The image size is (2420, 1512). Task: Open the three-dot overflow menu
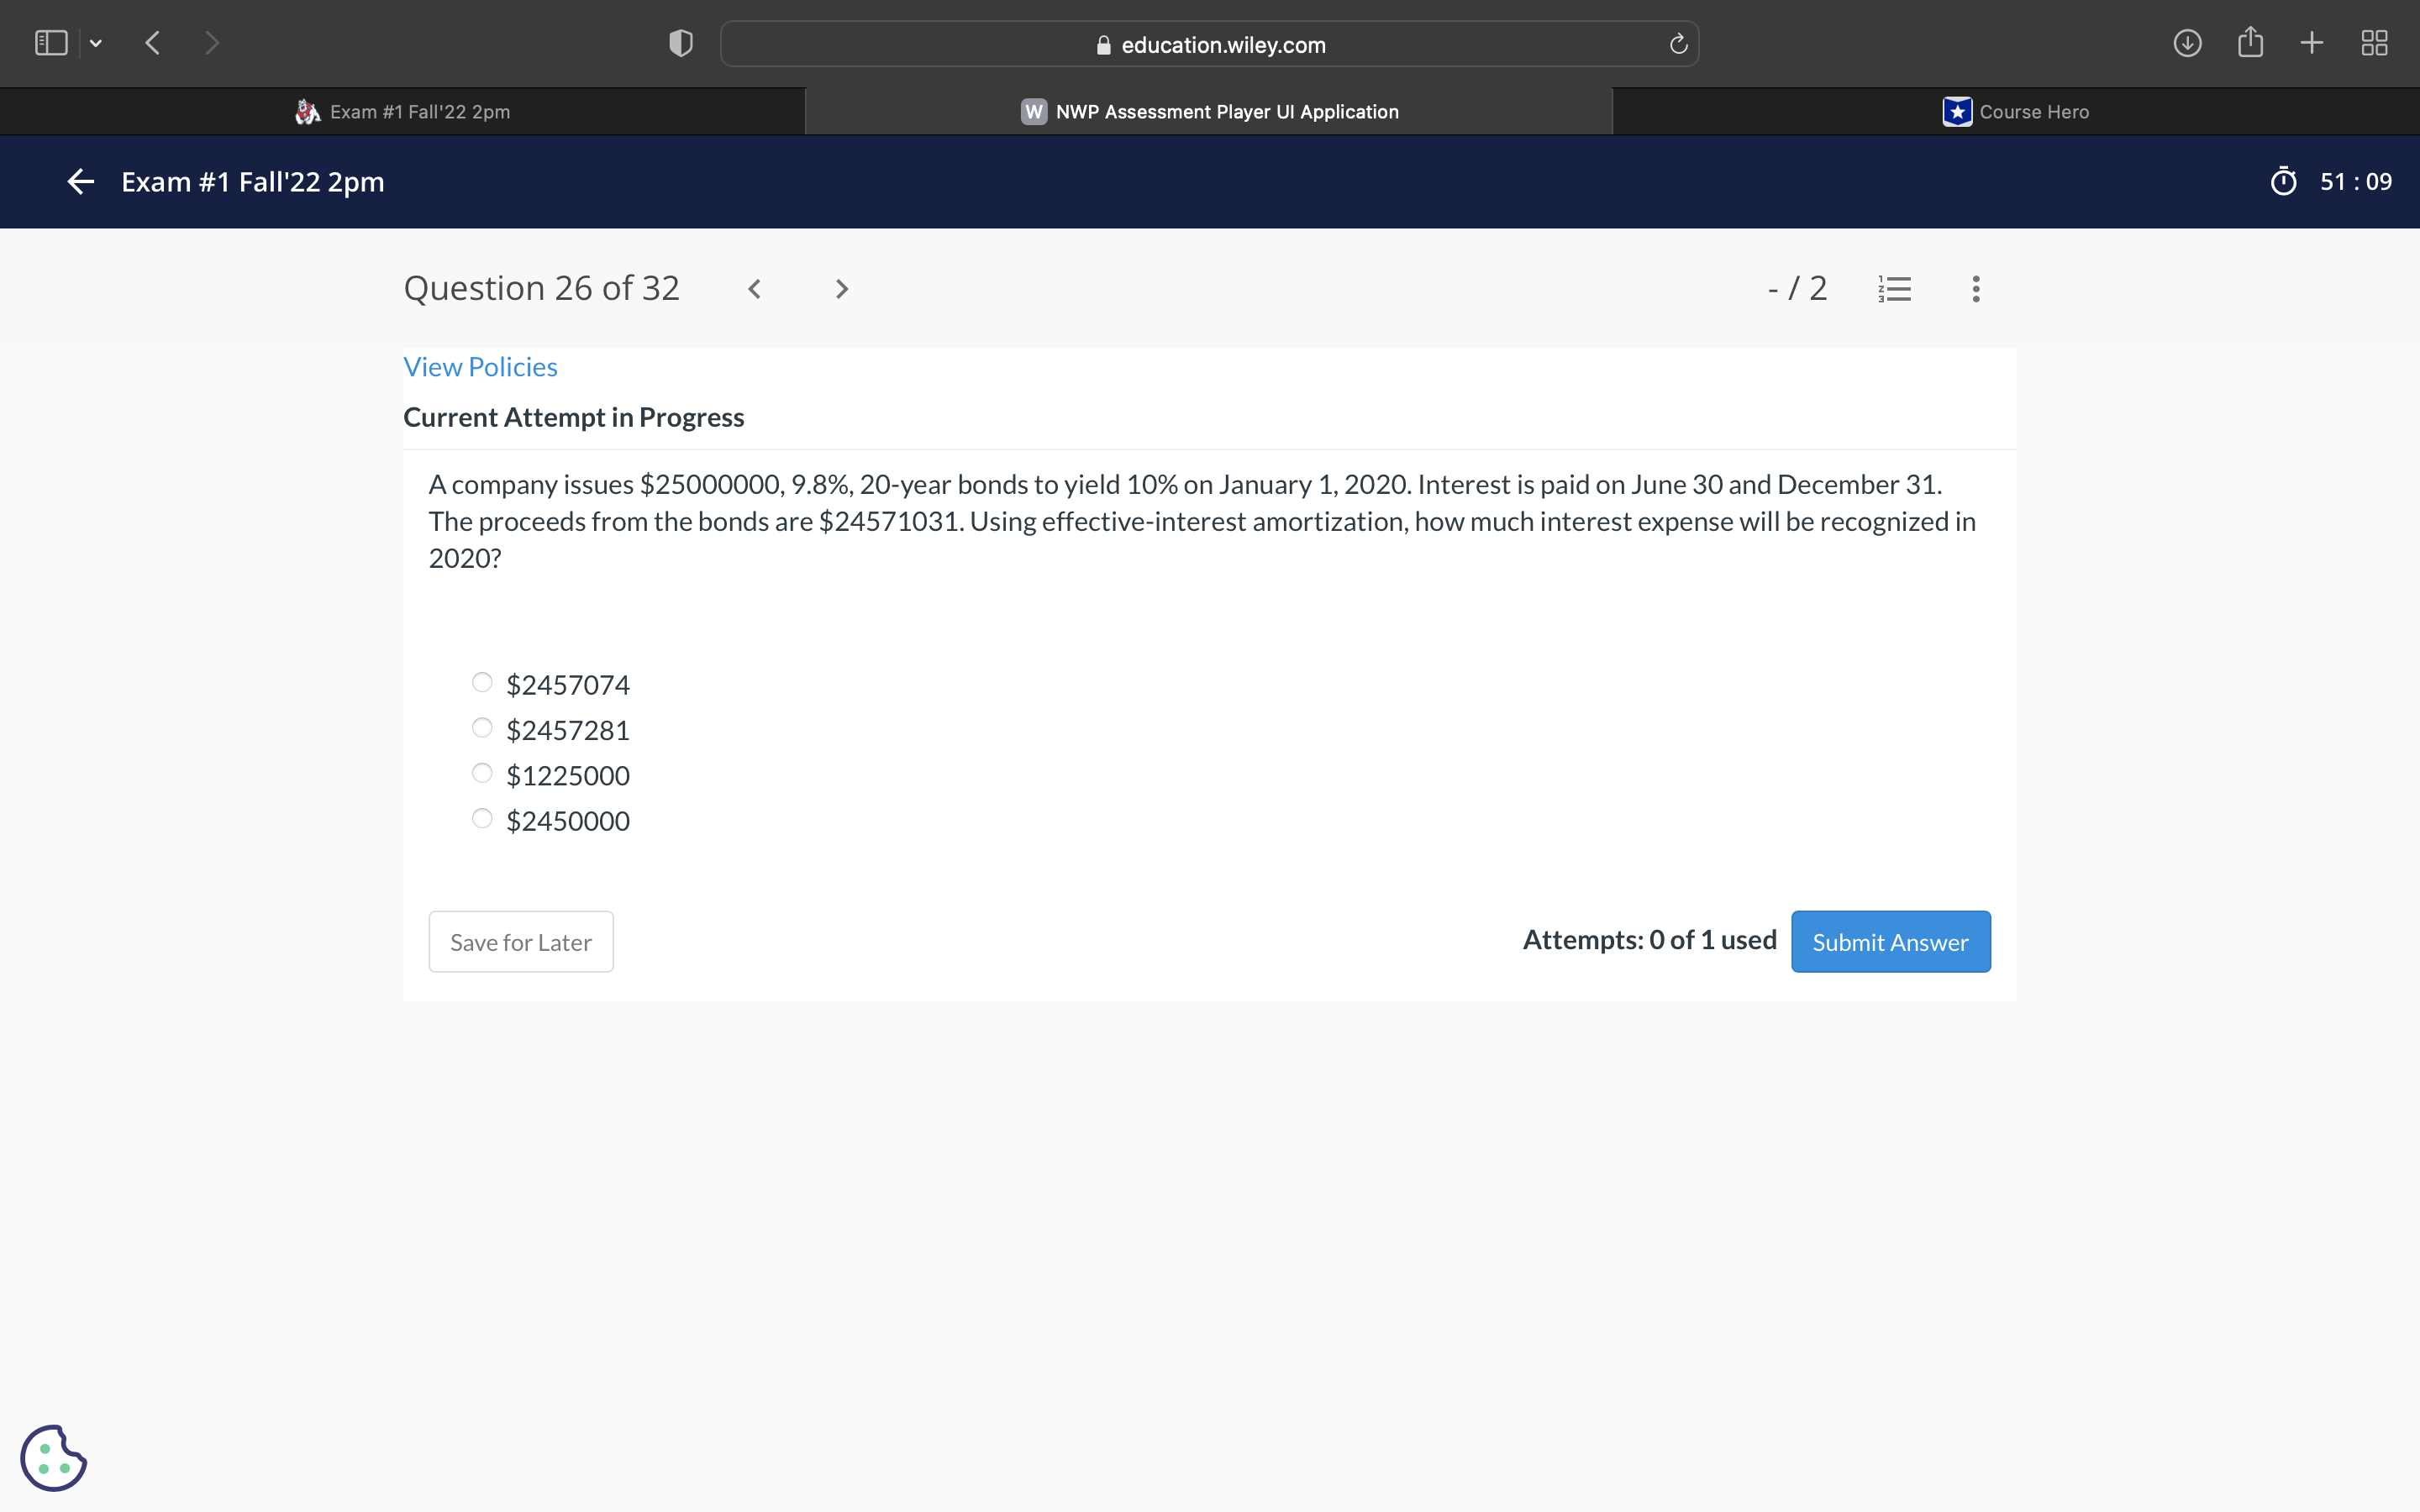click(1975, 288)
